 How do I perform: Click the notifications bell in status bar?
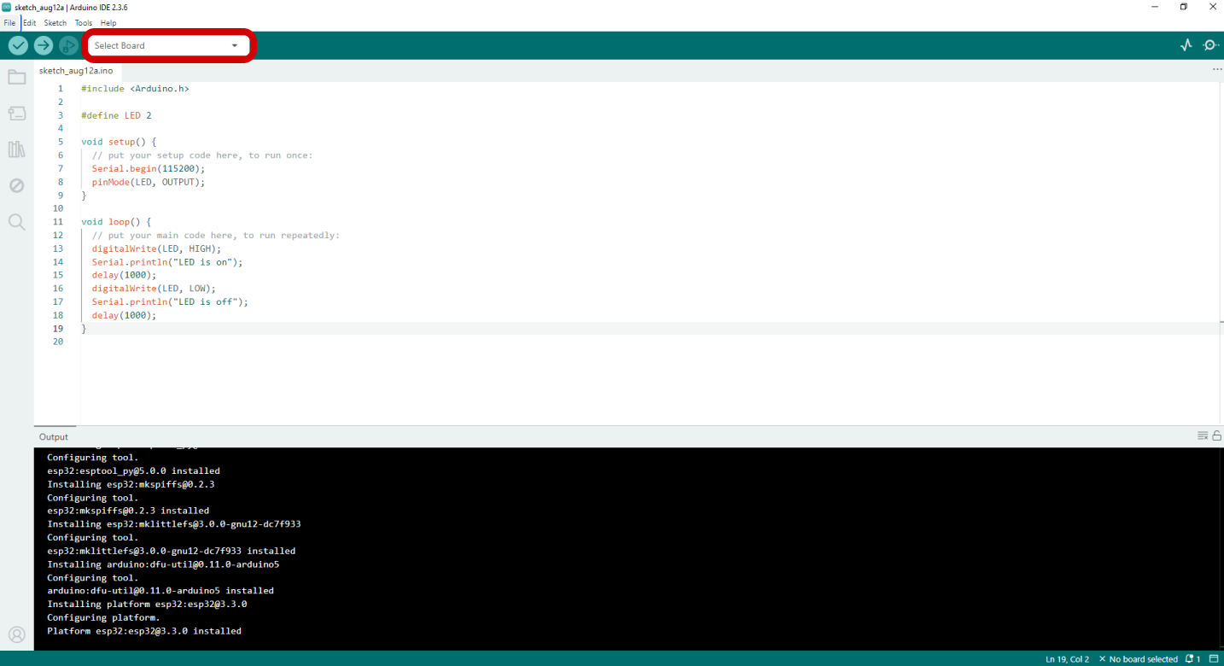[x=1192, y=659]
